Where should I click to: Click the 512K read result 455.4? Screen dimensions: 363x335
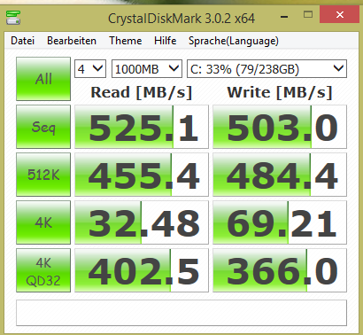142,175
